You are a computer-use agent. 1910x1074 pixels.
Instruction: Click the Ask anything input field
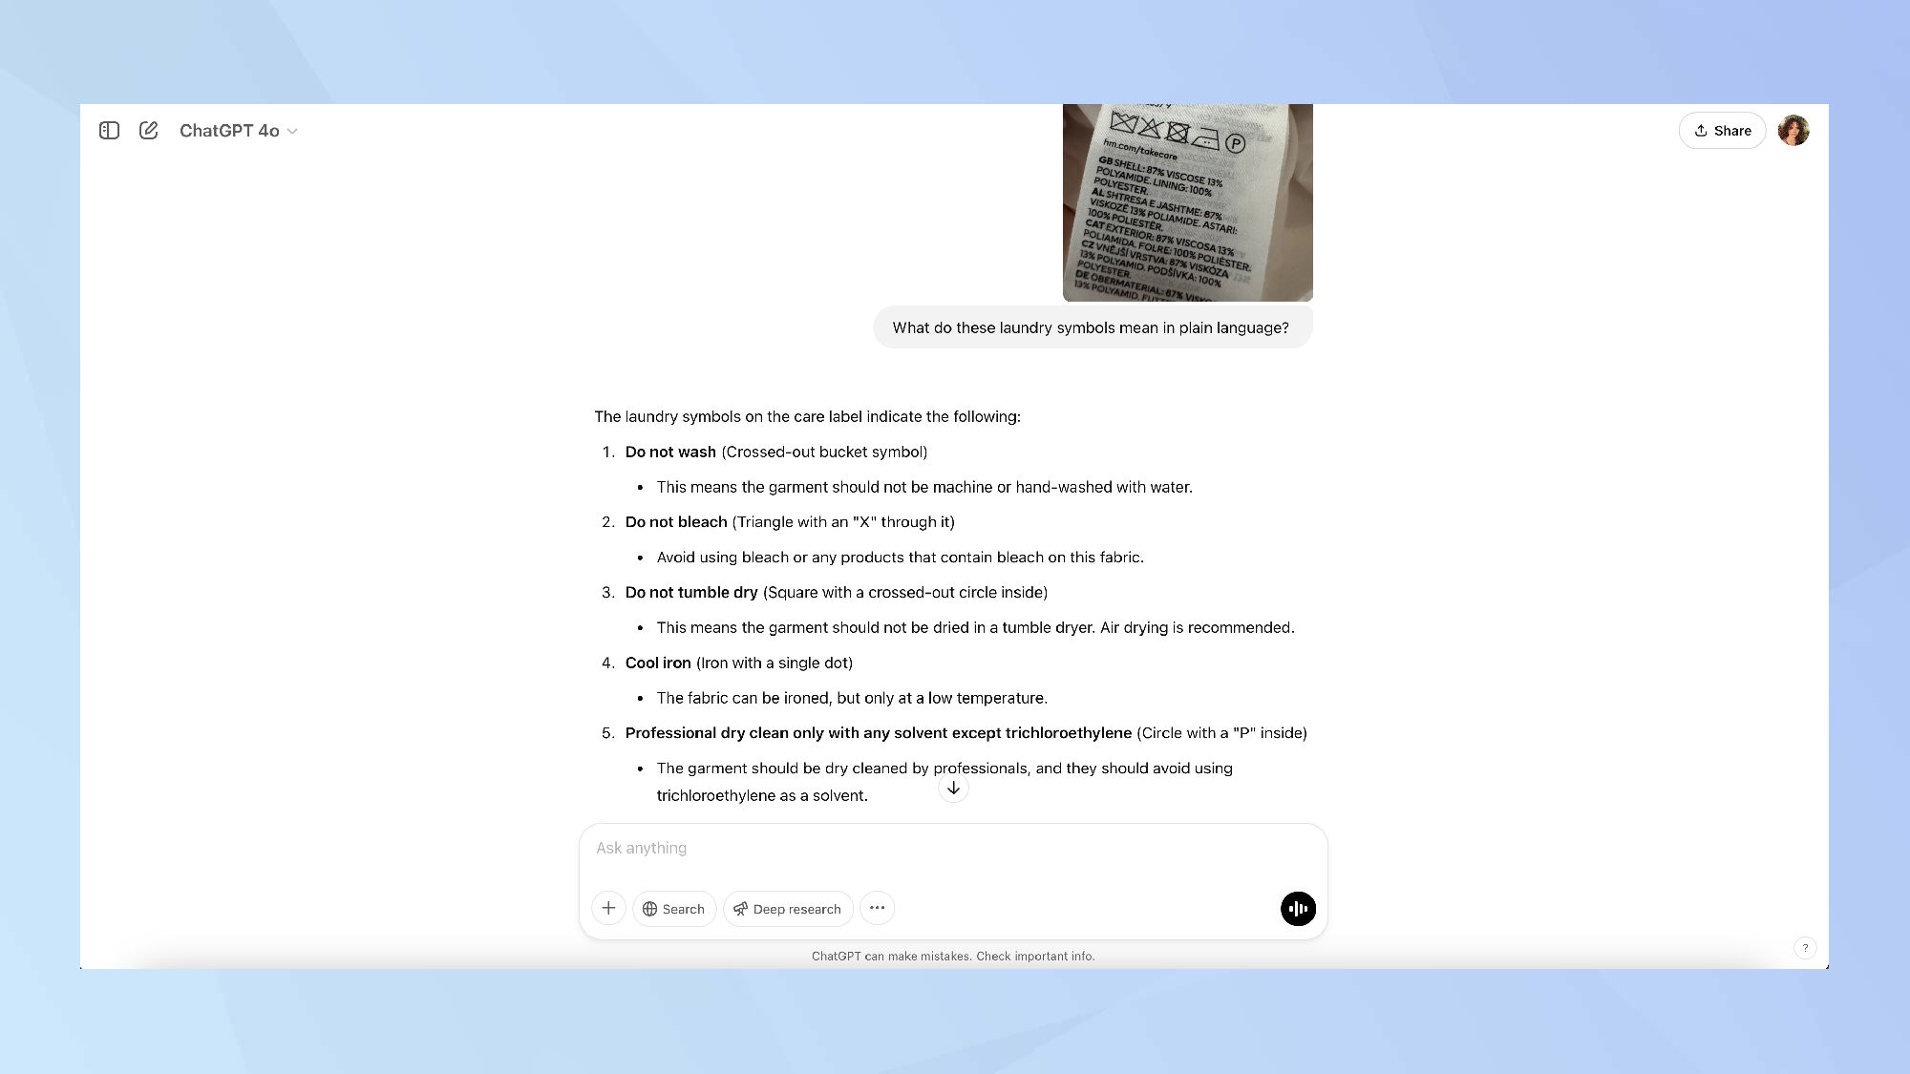point(954,847)
